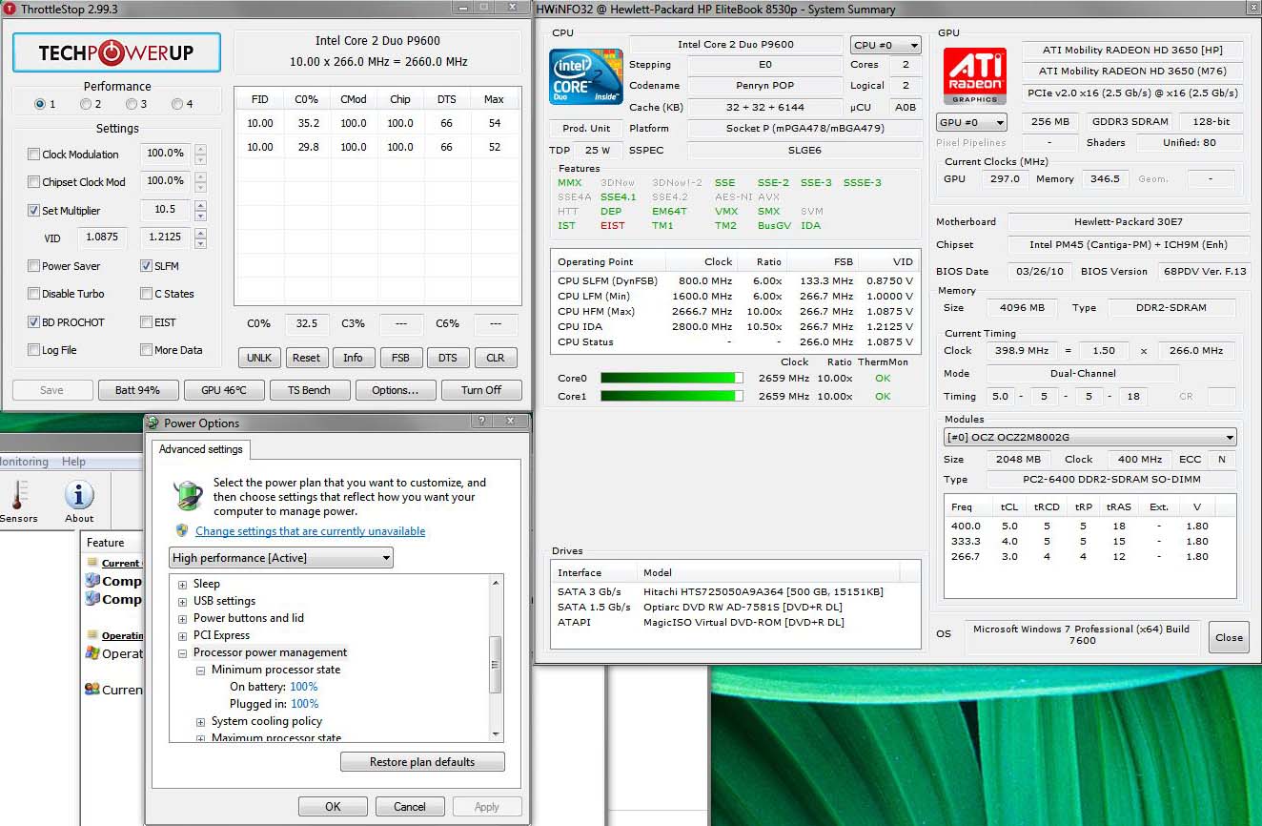This screenshot has height=826, width=1262.
Task: Select performance profile 4 radio button
Action: click(177, 104)
